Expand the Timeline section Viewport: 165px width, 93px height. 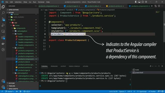tap(12, 86)
